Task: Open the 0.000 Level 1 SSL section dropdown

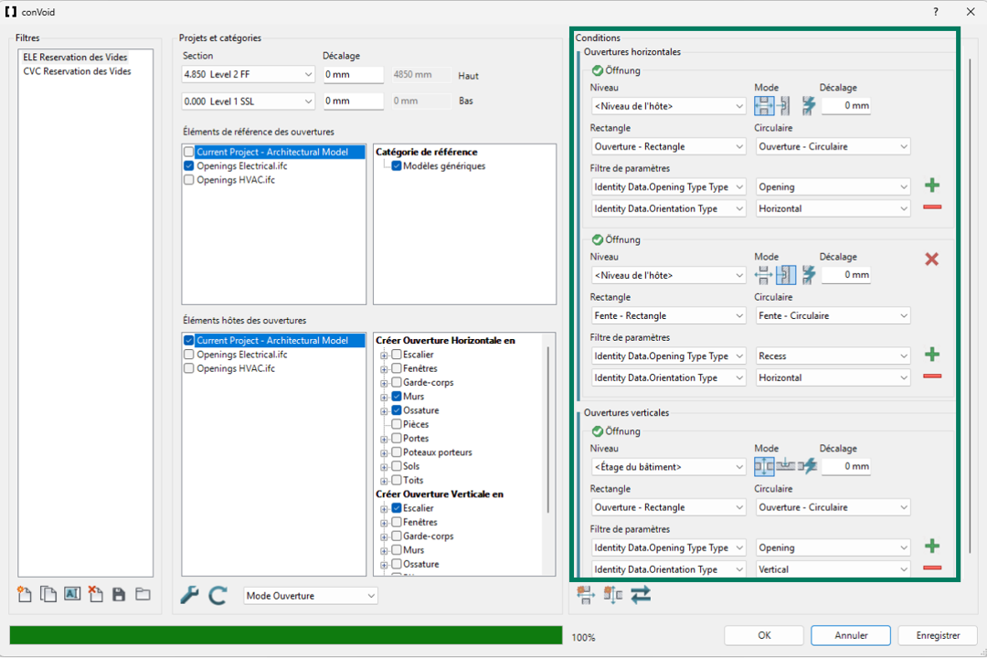Action: coord(248,101)
